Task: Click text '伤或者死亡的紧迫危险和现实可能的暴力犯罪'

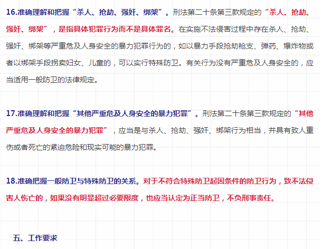Action: (80, 147)
